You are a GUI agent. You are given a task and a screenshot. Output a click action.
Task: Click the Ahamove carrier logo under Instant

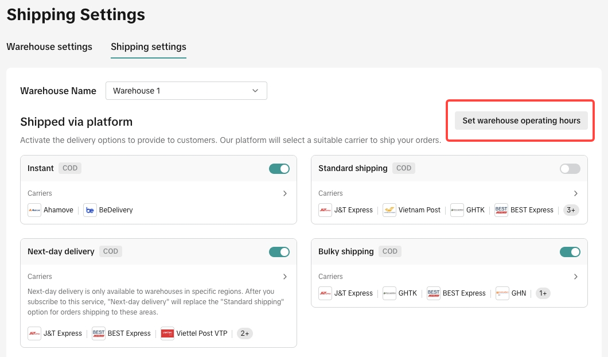pos(34,210)
